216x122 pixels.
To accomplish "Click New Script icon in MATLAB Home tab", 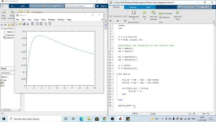I will coord(4,12).
